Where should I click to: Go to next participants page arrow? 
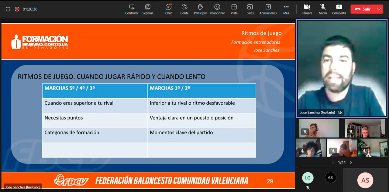click(351, 163)
